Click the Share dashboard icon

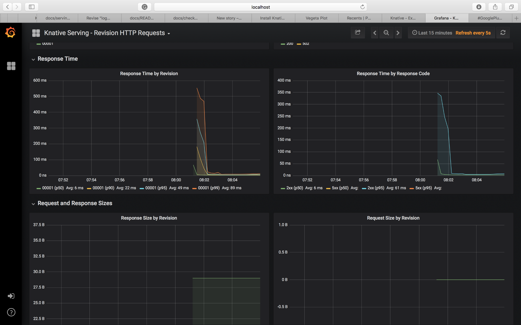(358, 32)
